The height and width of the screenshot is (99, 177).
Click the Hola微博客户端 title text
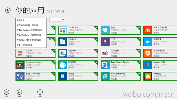tap(118, 74)
